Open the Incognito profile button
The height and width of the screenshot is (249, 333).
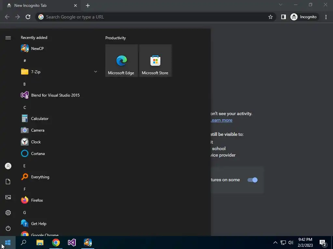coord(304,17)
